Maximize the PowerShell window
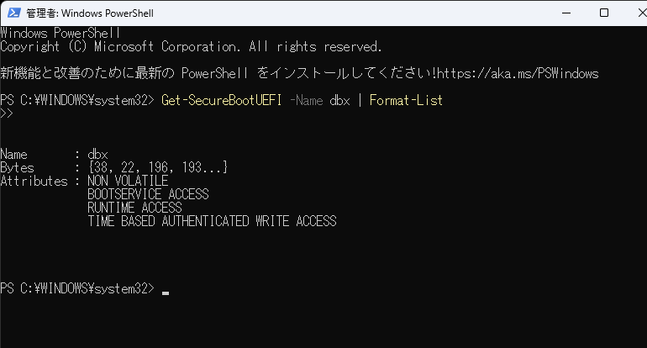This screenshot has height=348, width=647. 604,13
